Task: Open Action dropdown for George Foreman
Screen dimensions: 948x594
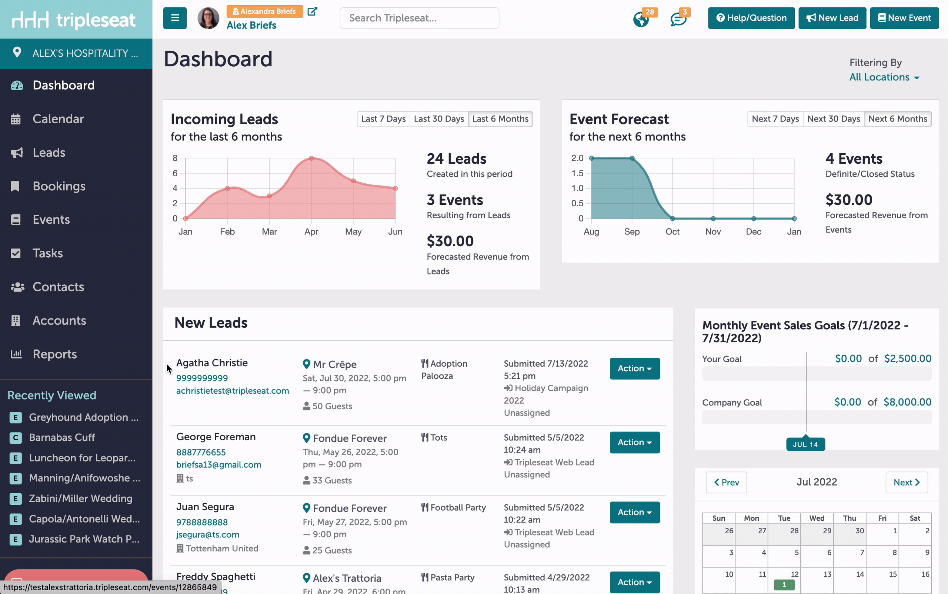Action: pos(634,443)
